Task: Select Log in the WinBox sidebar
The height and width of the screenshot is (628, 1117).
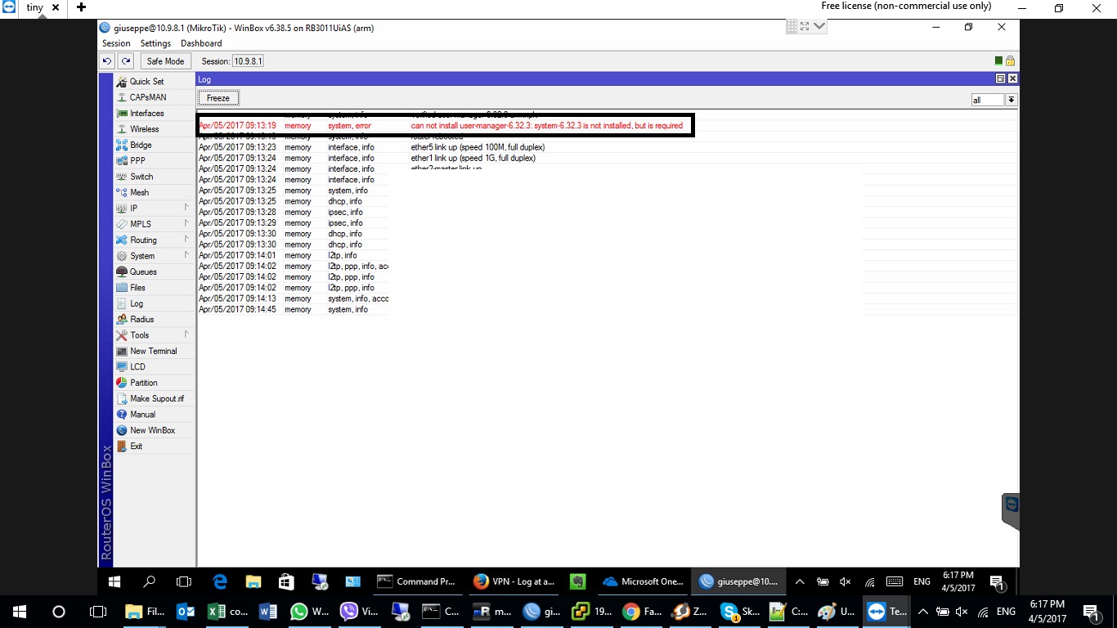Action: pyautogui.click(x=136, y=303)
